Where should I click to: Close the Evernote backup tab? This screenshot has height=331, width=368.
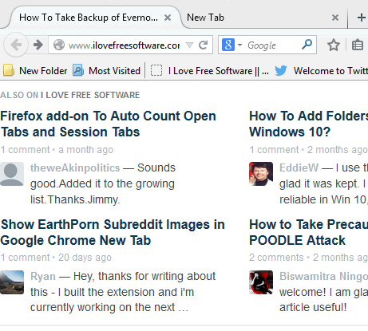[x=168, y=18]
